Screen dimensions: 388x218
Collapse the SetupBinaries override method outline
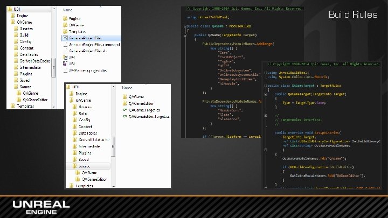click(266, 150)
